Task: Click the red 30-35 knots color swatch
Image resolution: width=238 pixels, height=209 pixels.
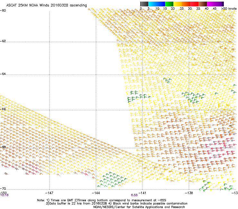Action: tap(194, 4)
